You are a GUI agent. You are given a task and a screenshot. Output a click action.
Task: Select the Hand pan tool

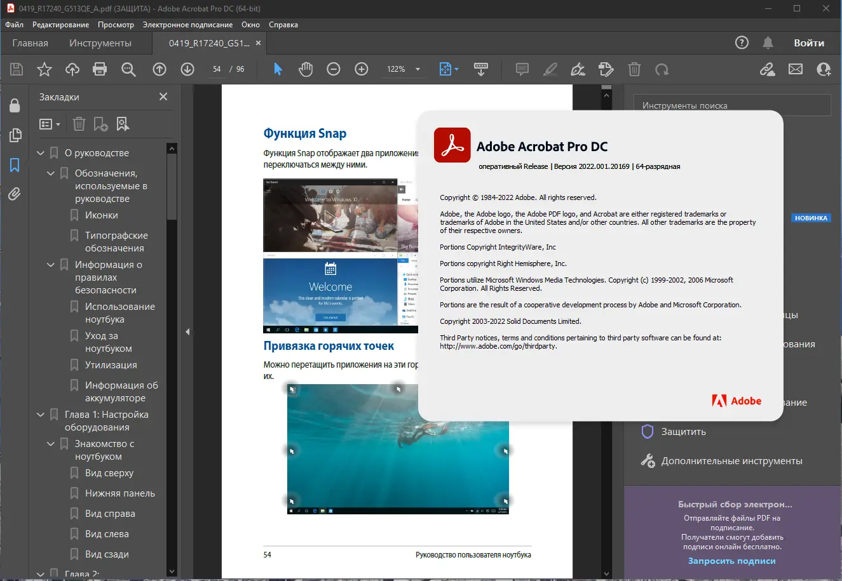306,69
